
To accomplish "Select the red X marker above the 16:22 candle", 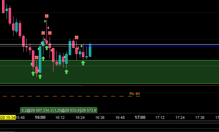I will click(x=76, y=37).
